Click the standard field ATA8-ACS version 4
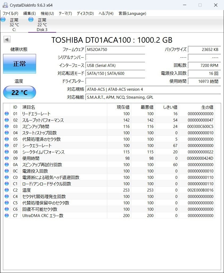This screenshot has width=224, height=273. 153,89
